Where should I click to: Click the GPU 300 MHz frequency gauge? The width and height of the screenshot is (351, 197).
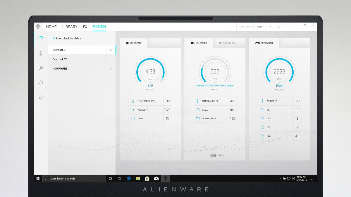[x=215, y=71]
